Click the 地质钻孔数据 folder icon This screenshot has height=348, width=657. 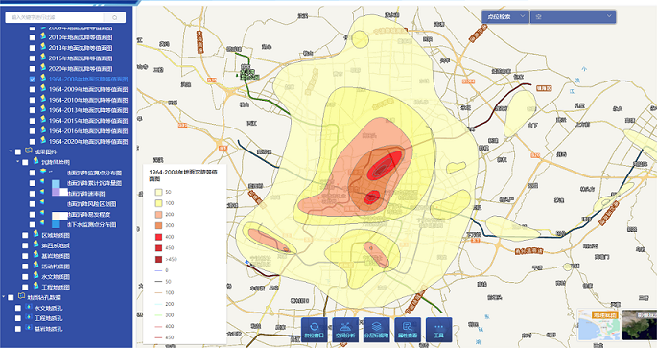click(22, 297)
